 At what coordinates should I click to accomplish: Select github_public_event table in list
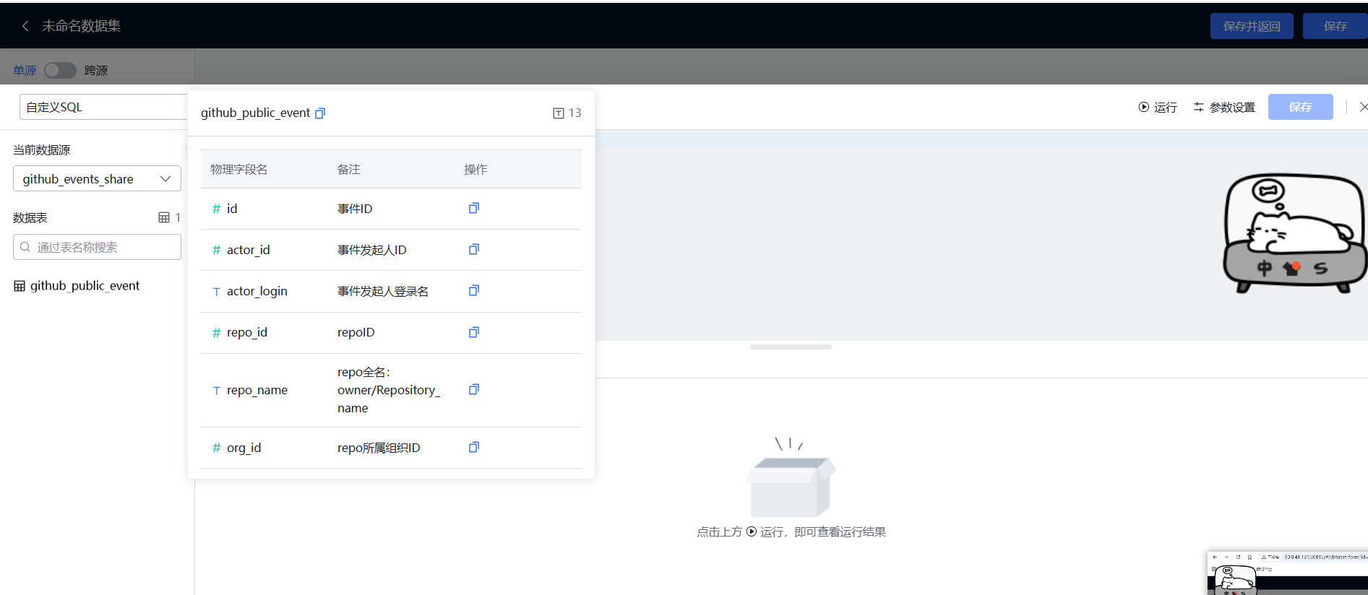point(85,286)
